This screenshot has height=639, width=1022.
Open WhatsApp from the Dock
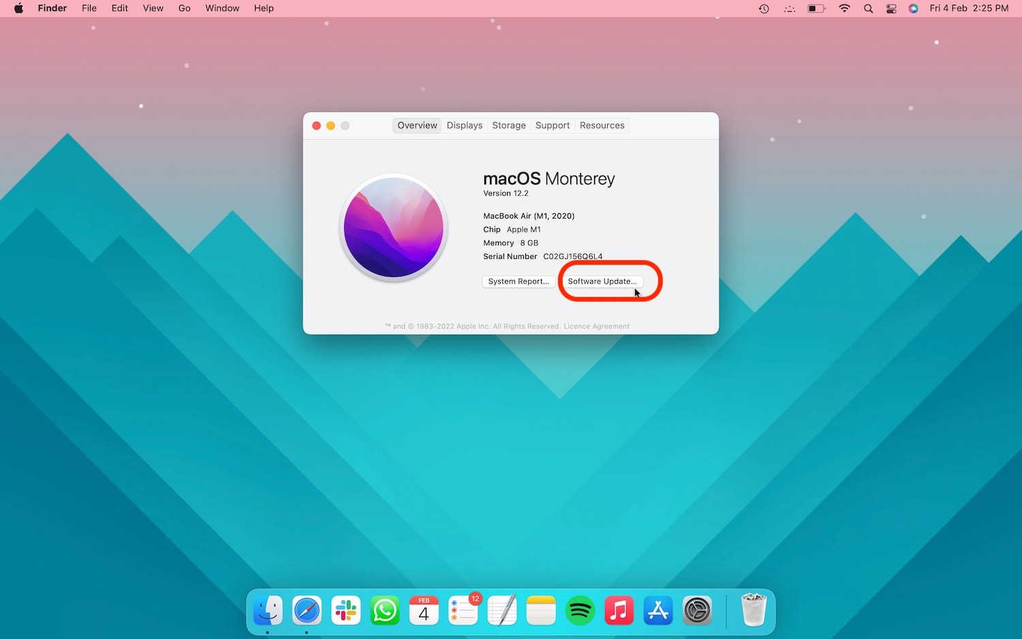(385, 610)
